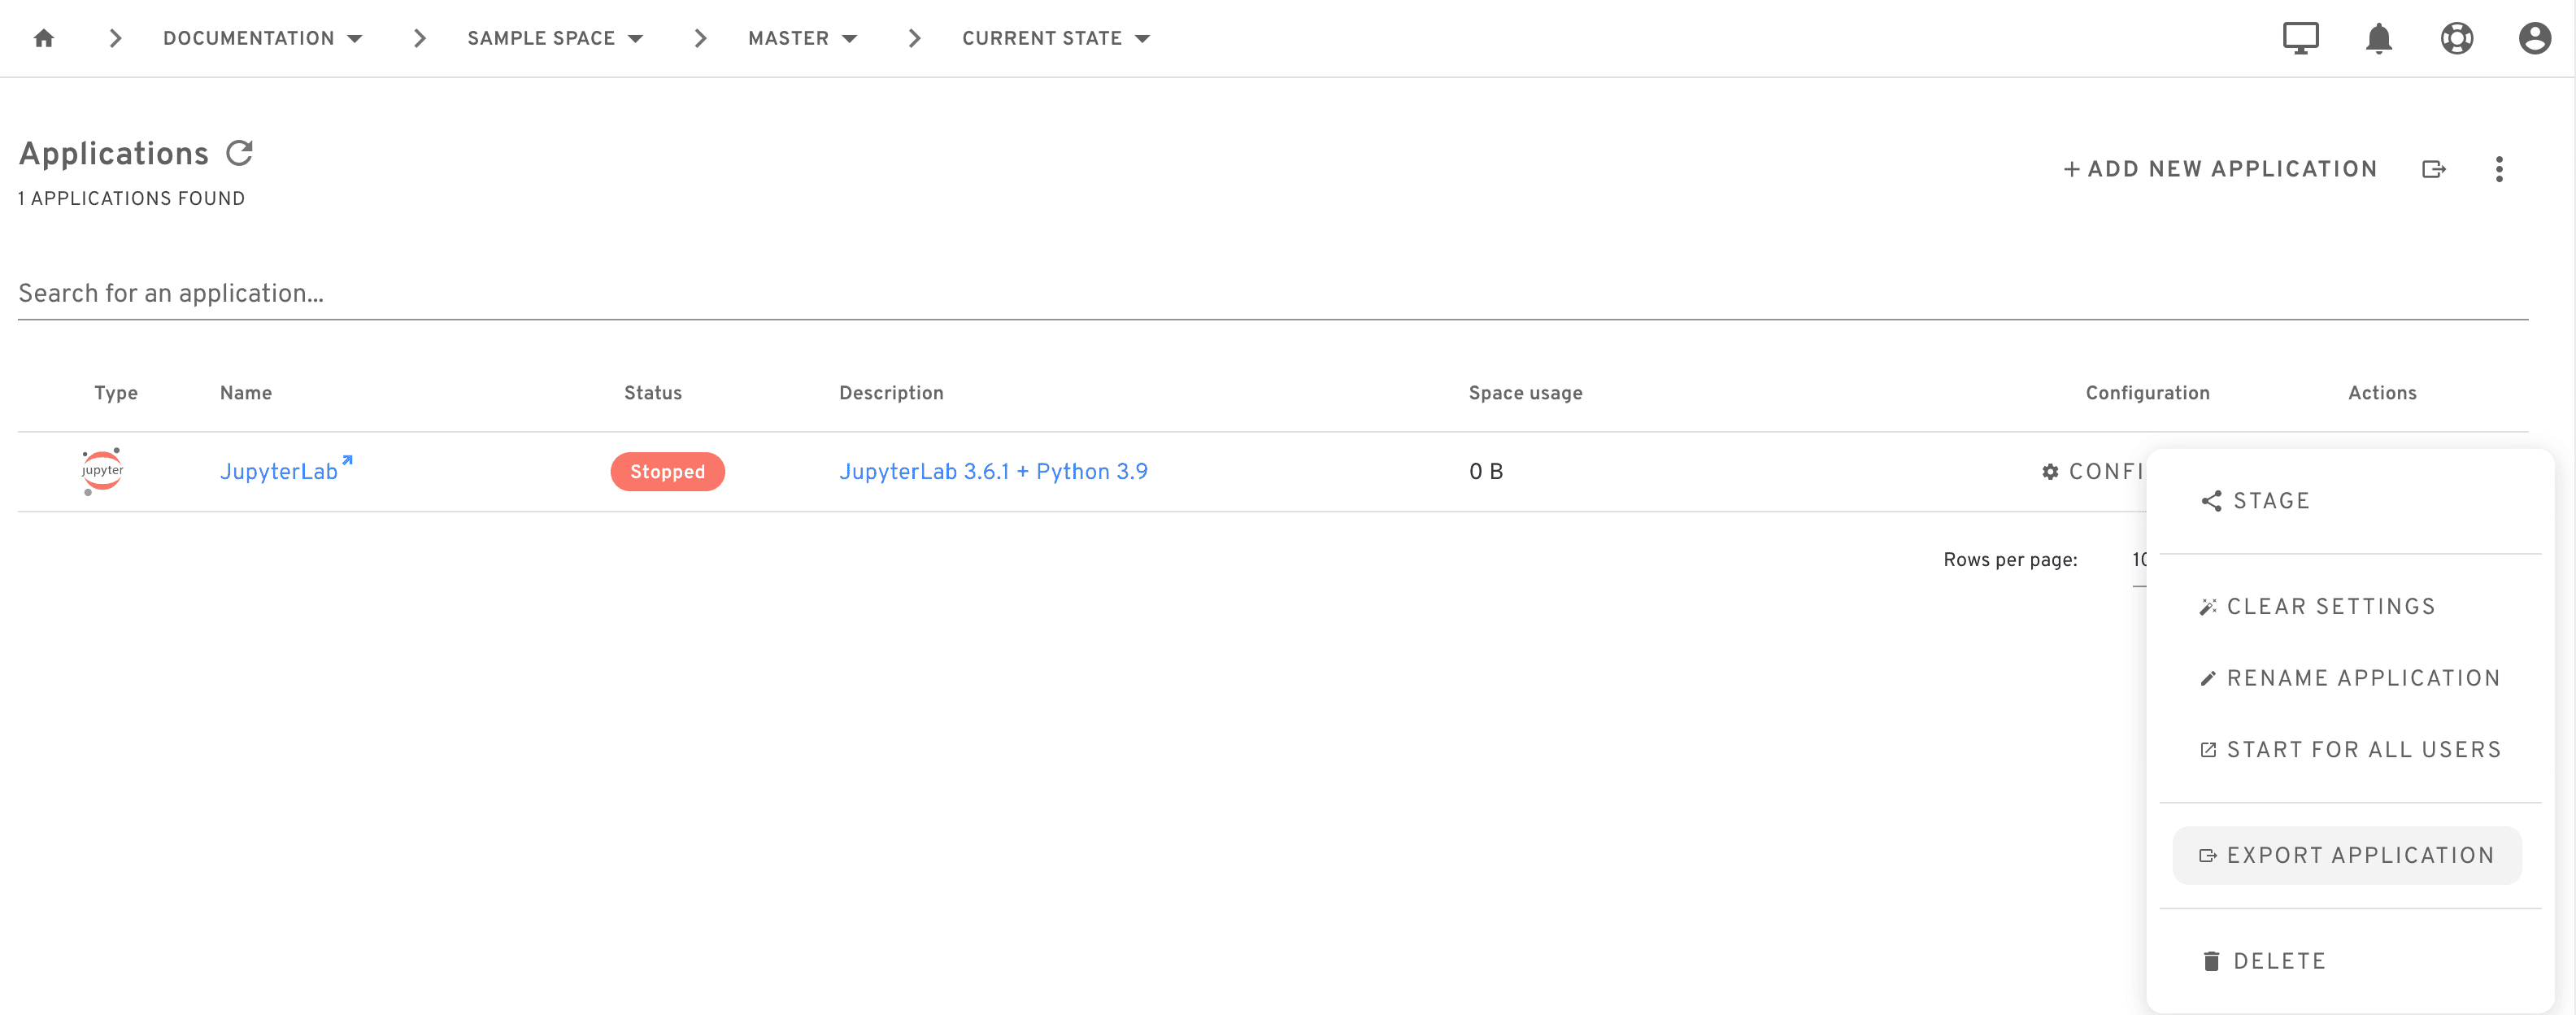The image size is (2576, 1015).
Task: Click the Status column header
Action: coord(653,393)
